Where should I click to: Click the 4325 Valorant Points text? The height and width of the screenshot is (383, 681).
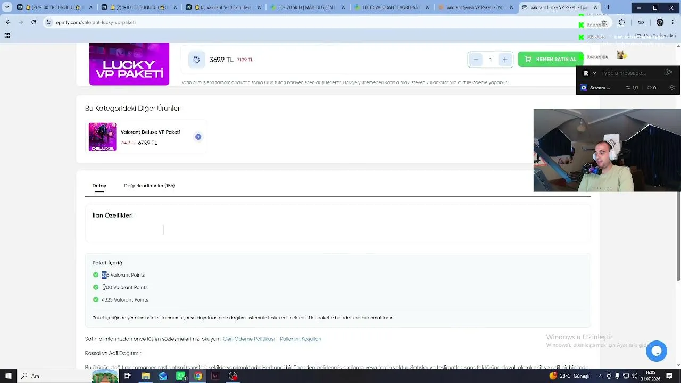[125, 300]
